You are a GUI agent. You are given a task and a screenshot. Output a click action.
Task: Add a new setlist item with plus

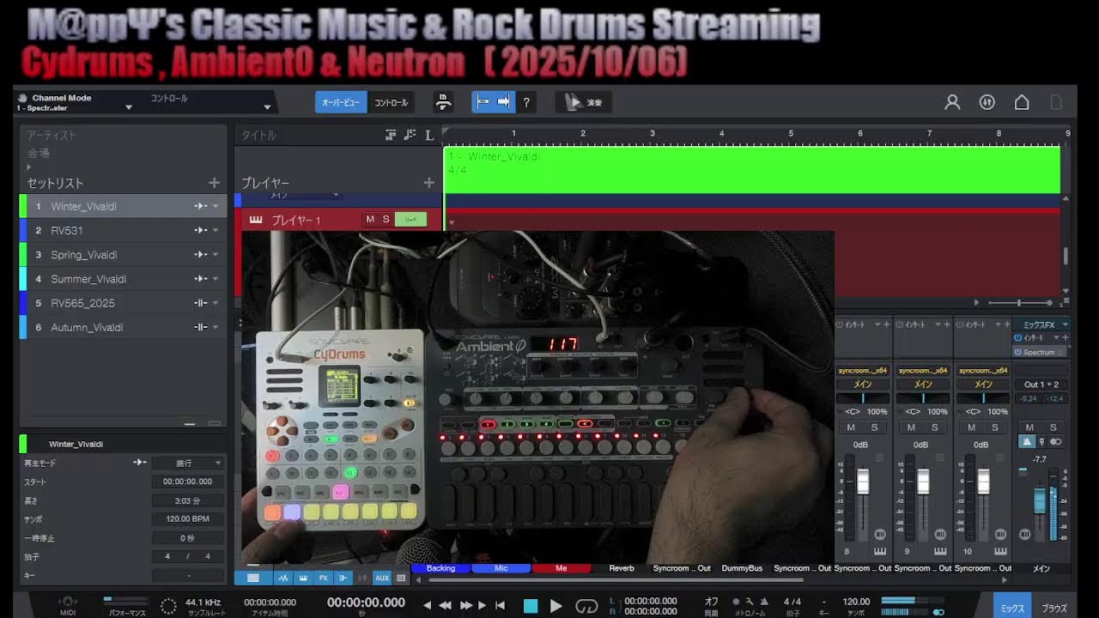[x=214, y=183]
